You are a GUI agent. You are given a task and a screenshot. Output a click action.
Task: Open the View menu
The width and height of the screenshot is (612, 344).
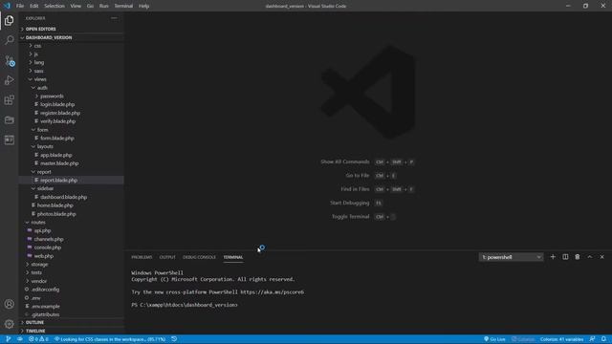point(76,6)
